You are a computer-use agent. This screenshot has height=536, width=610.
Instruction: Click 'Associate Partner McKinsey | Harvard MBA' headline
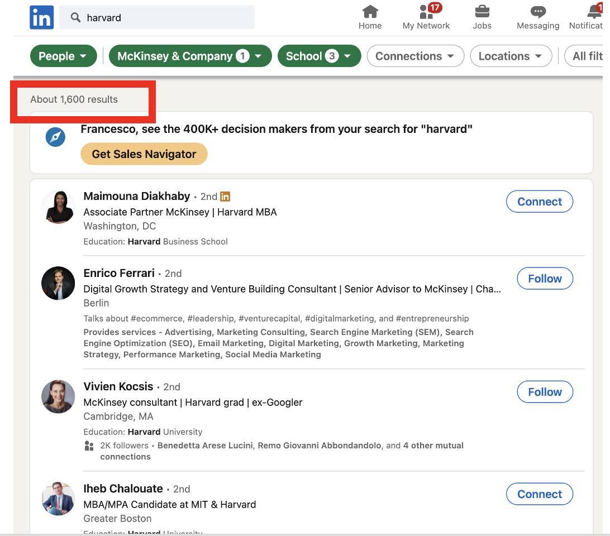click(180, 212)
